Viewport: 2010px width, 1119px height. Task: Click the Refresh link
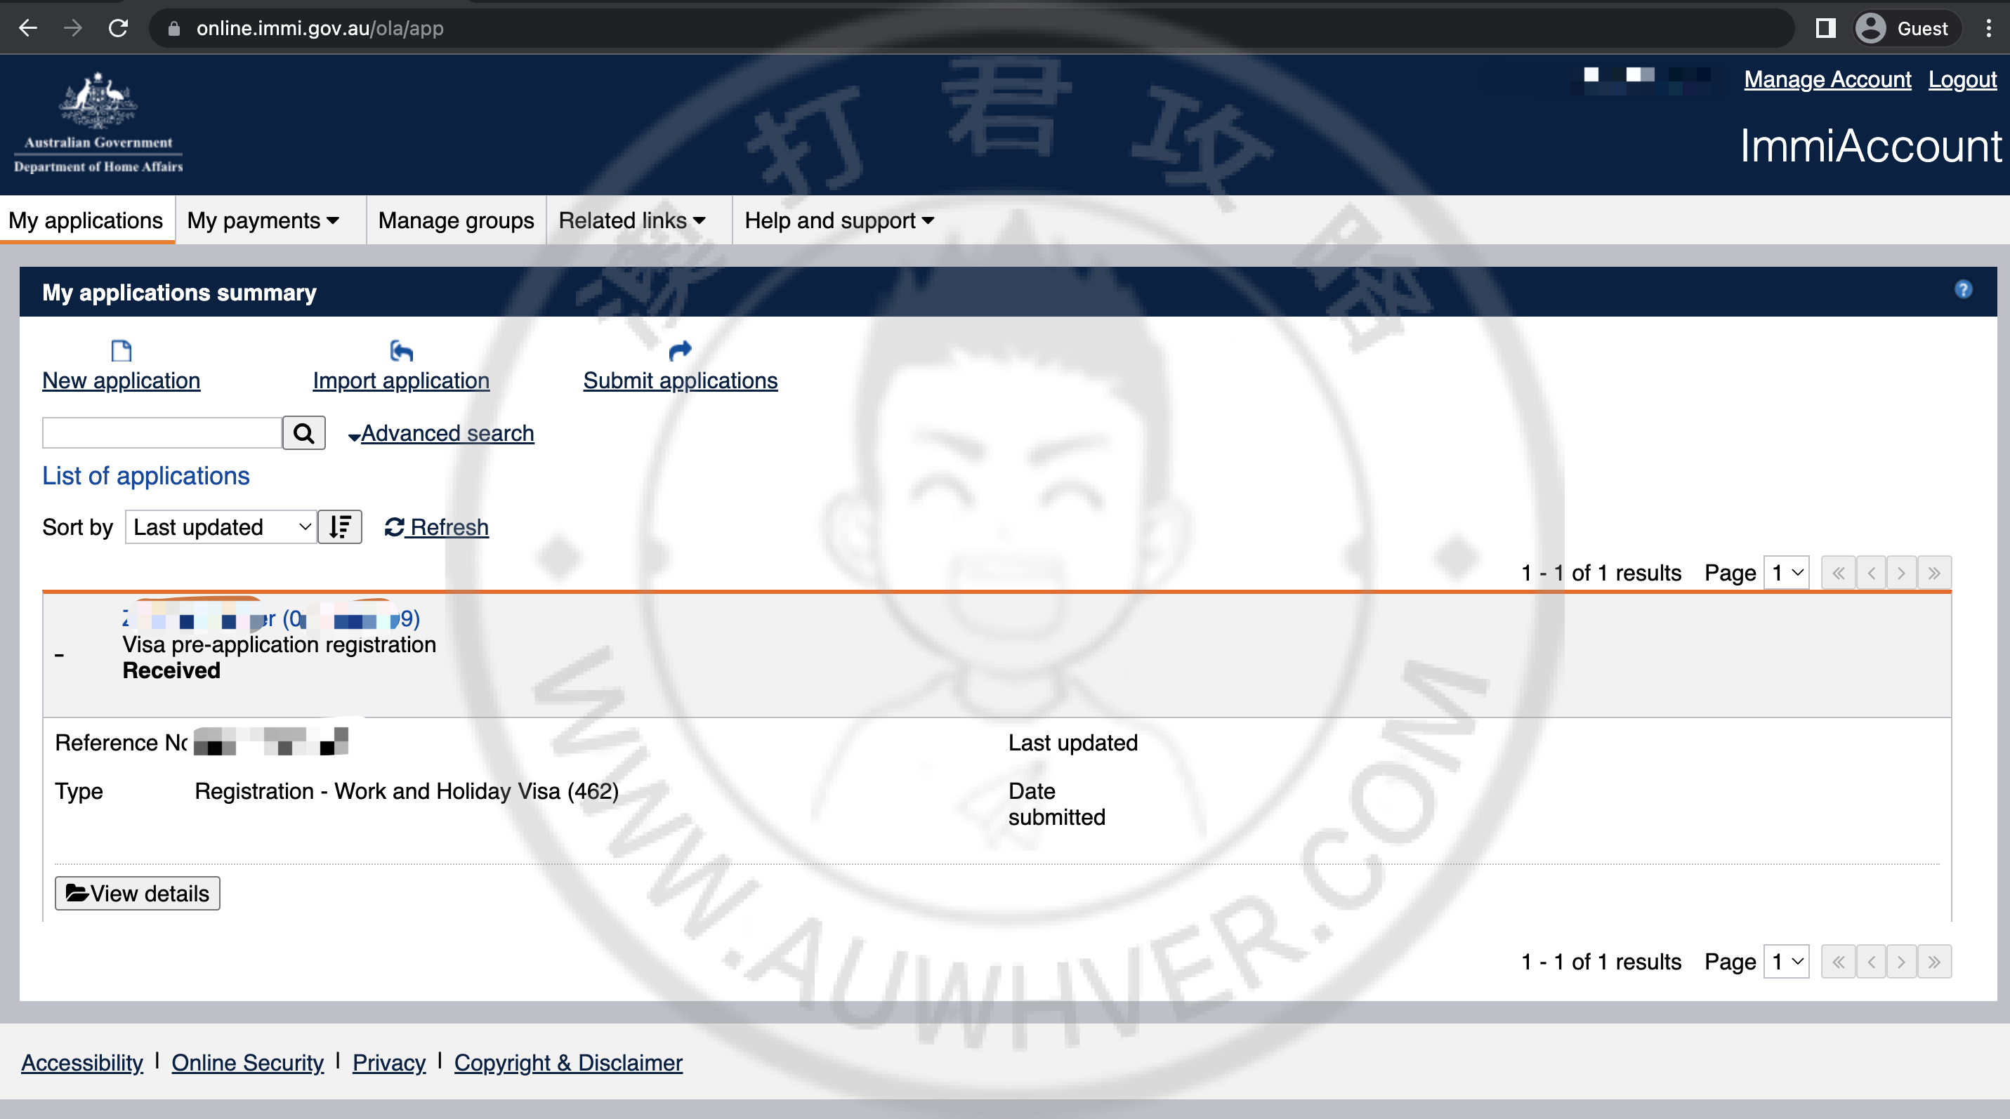coord(437,527)
